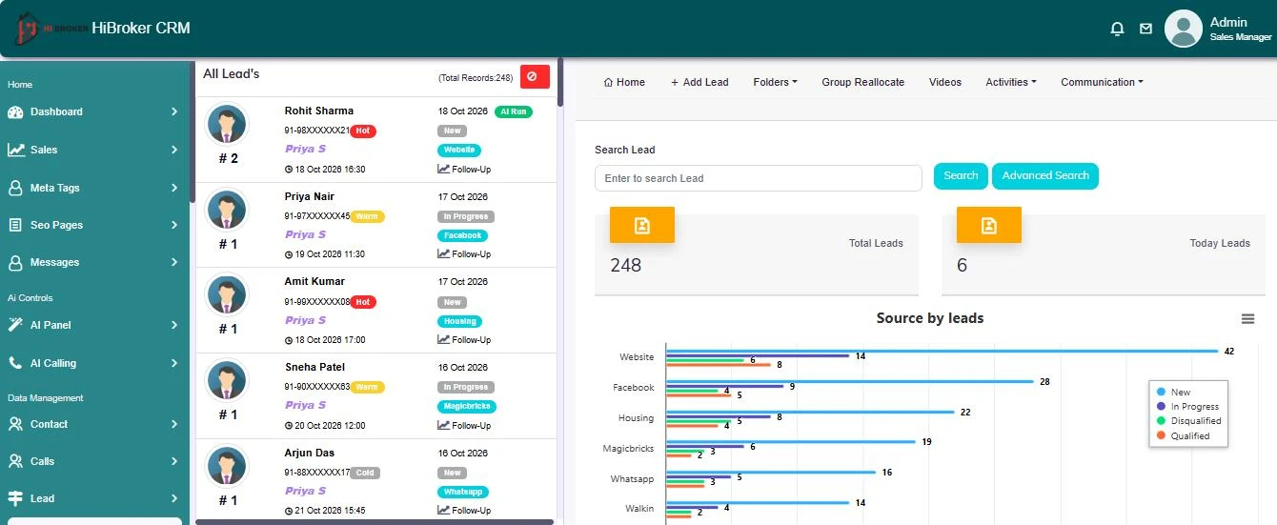Open the Communication dropdown
Screen dimensions: 1277x525
(x=1102, y=82)
